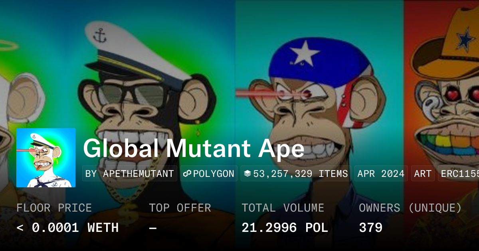Select the APR 2024 creation date tag

click(381, 174)
